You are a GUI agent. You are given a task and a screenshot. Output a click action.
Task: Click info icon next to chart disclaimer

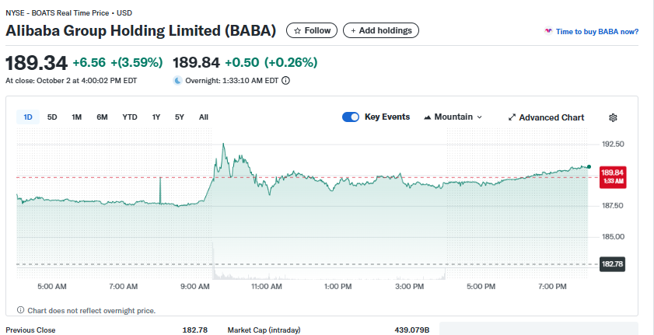point(20,311)
